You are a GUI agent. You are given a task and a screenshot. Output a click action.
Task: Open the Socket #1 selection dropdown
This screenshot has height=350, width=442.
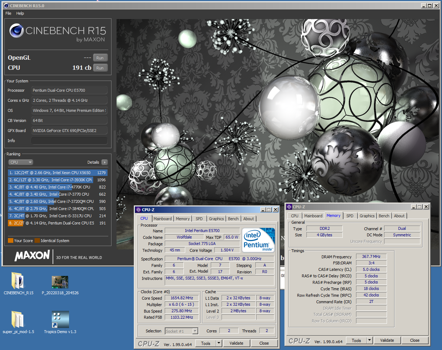[182, 331]
